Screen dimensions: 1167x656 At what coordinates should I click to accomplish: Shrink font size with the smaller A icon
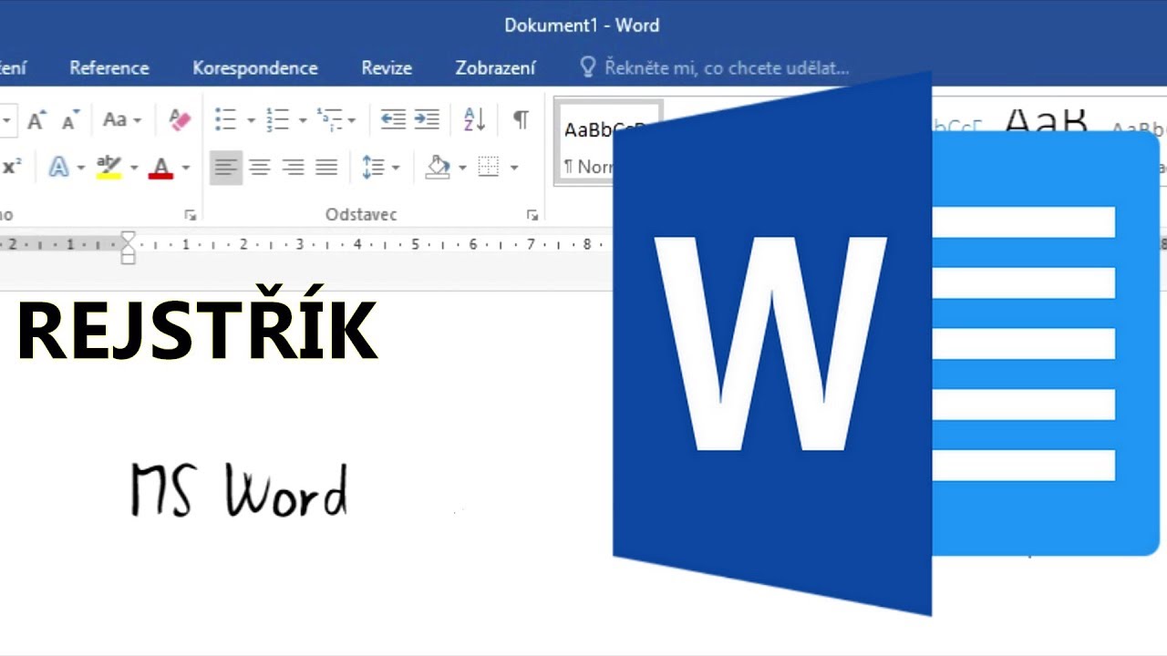(70, 119)
